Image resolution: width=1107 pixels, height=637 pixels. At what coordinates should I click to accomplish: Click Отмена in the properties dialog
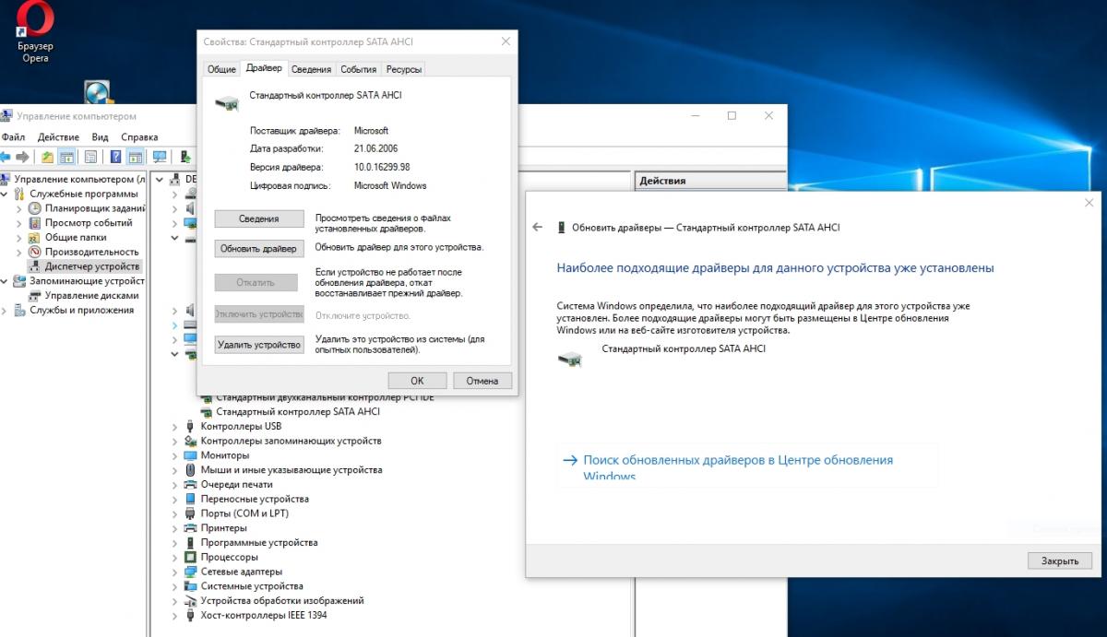click(482, 381)
